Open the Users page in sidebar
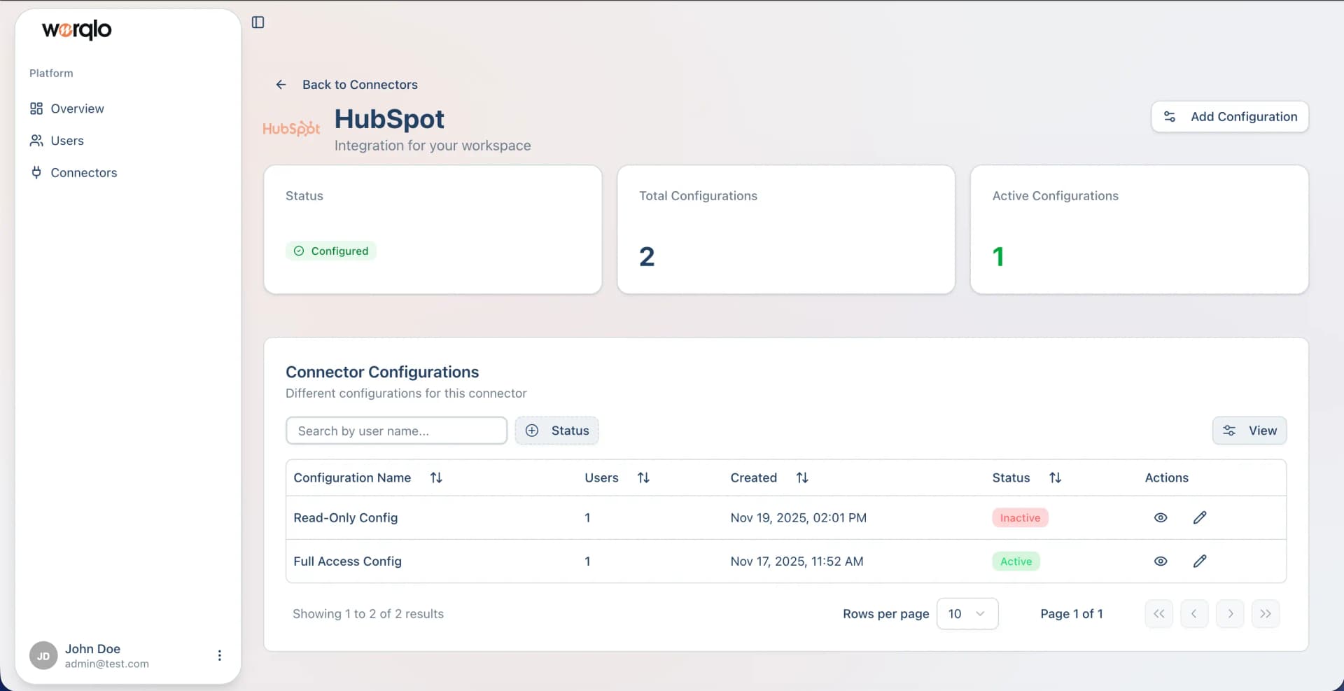 click(x=67, y=141)
